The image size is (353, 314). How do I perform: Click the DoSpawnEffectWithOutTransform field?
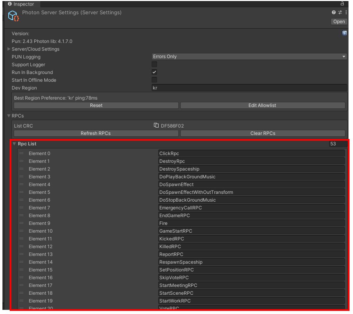click(251, 192)
